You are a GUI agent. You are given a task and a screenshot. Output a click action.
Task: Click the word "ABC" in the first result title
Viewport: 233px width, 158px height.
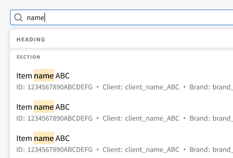pyautogui.click(x=62, y=76)
